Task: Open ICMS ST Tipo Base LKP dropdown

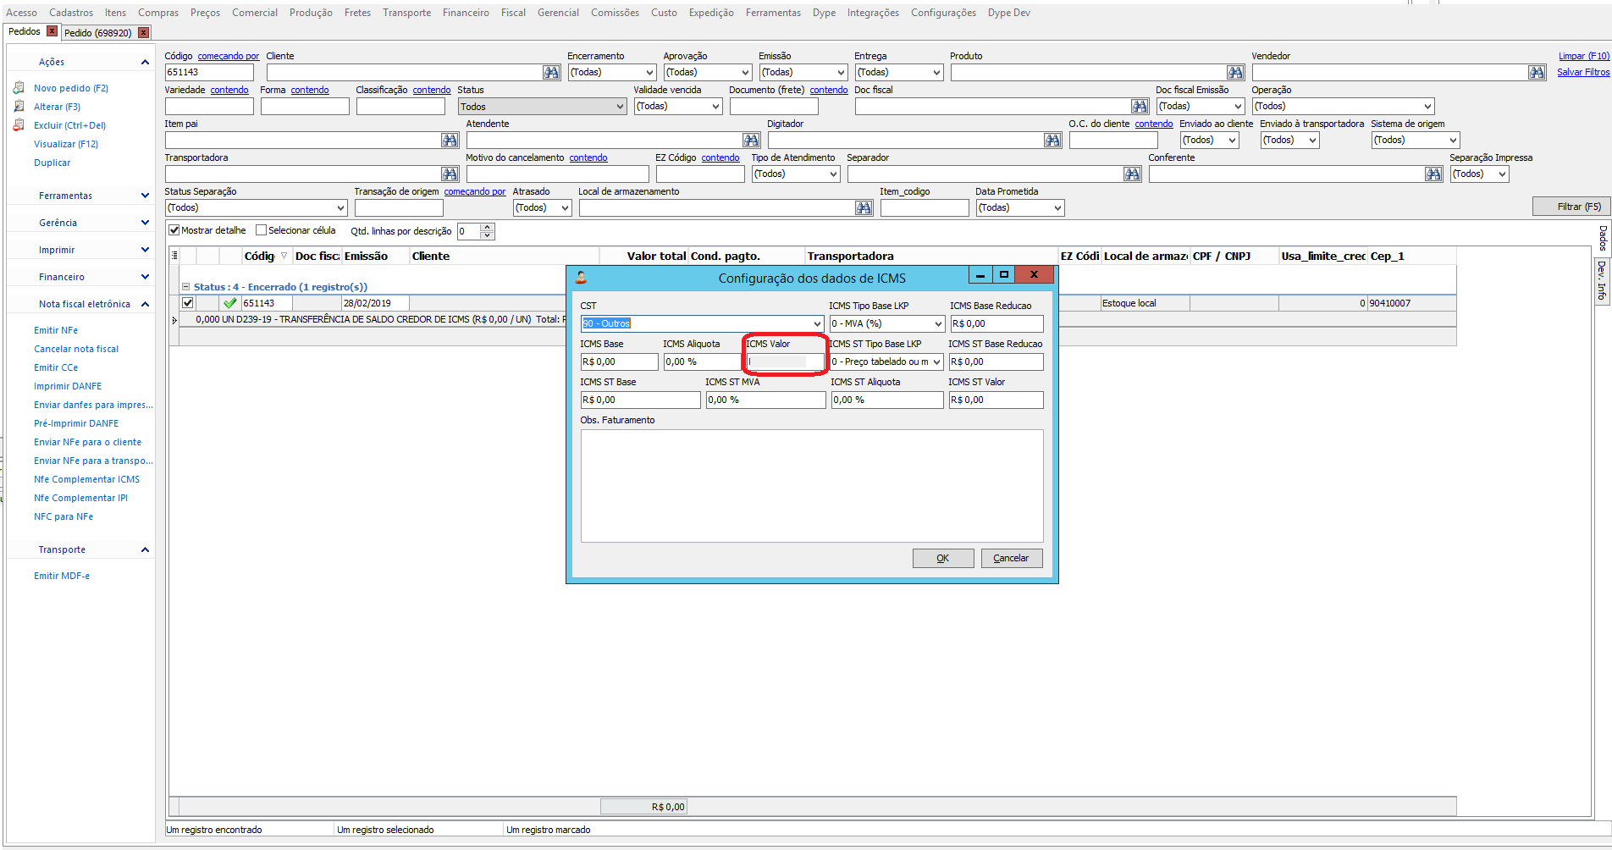Action: [936, 362]
